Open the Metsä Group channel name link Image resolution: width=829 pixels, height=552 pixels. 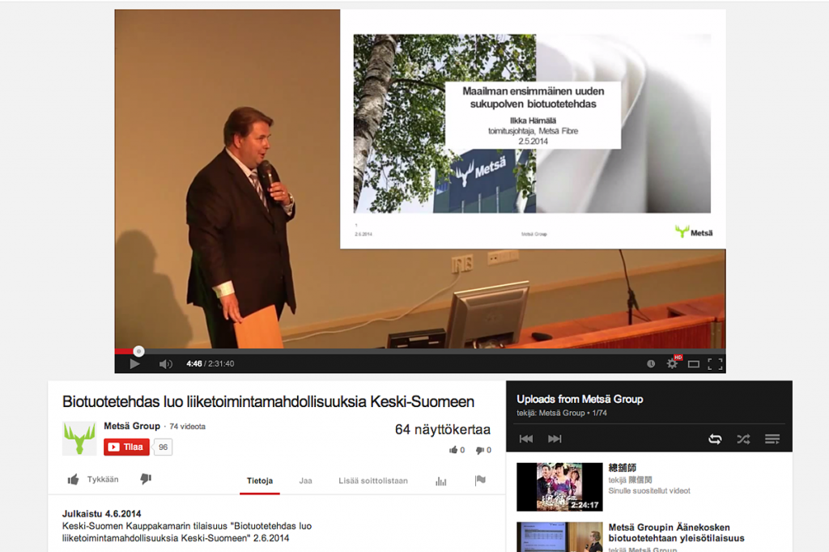[132, 427]
